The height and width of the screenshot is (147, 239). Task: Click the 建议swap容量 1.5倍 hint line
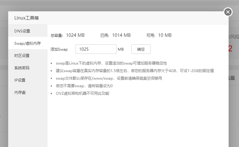135,71
